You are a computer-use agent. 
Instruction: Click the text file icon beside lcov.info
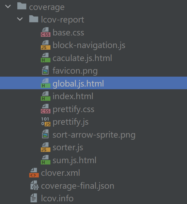pyautogui.click(x=34, y=198)
